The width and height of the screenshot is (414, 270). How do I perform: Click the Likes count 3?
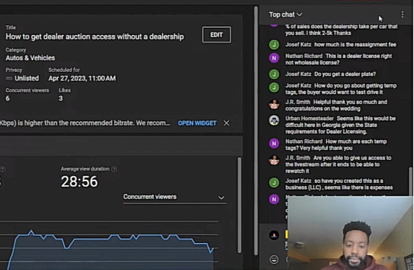[x=61, y=98]
